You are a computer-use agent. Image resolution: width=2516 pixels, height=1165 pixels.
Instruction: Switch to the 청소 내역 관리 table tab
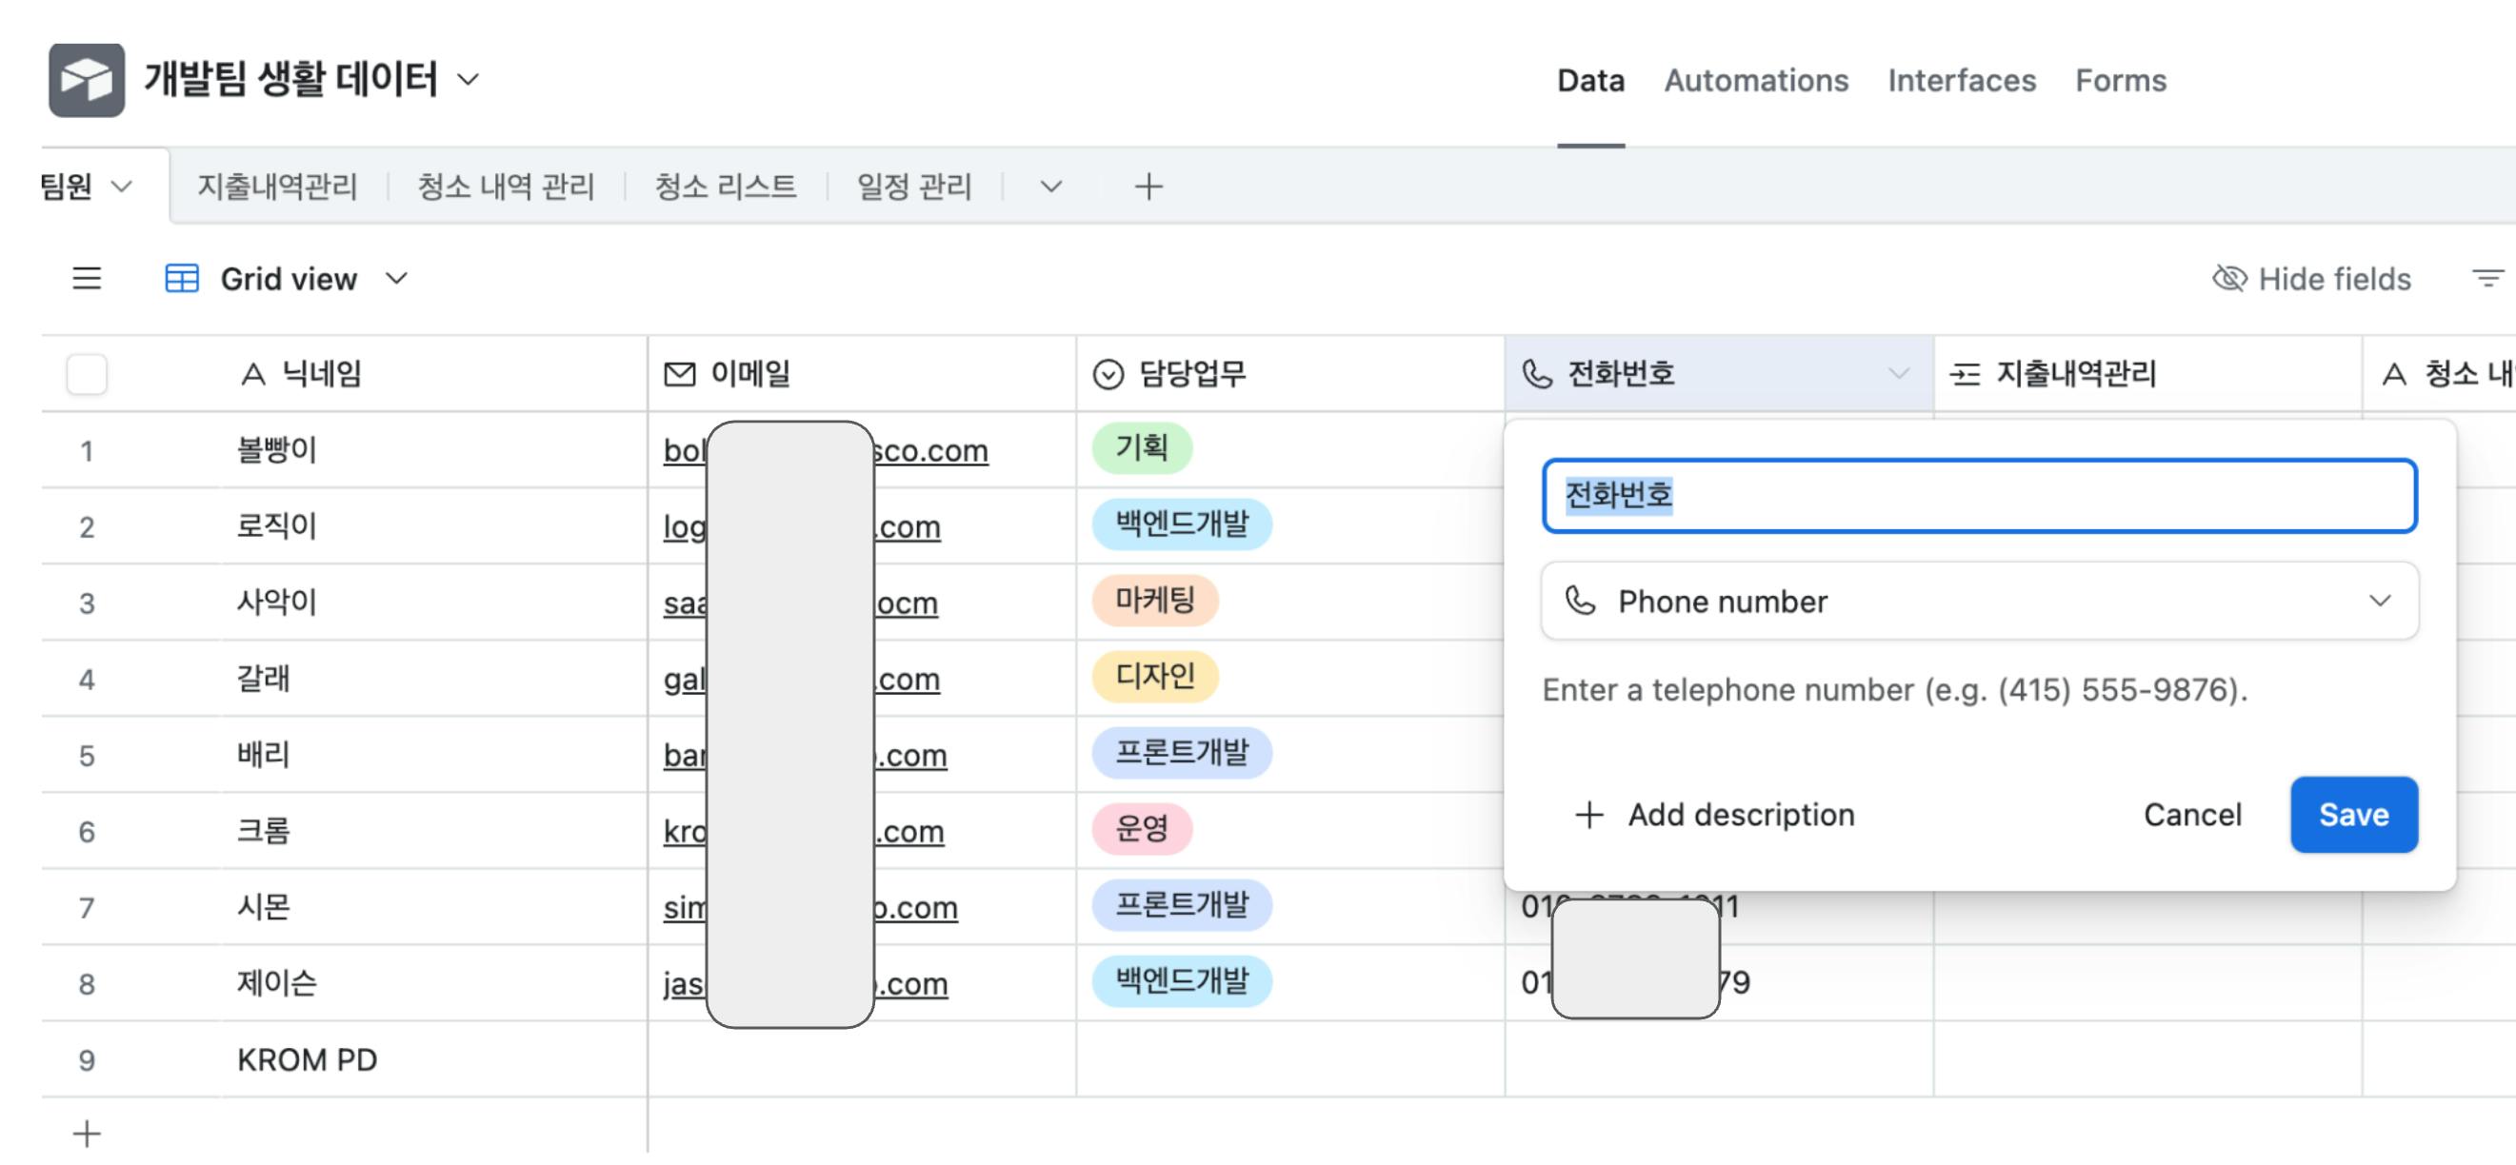tap(506, 187)
